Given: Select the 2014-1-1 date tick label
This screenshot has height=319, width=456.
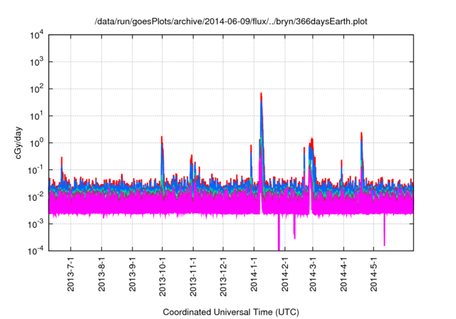Looking at the screenshot, I should tap(254, 276).
